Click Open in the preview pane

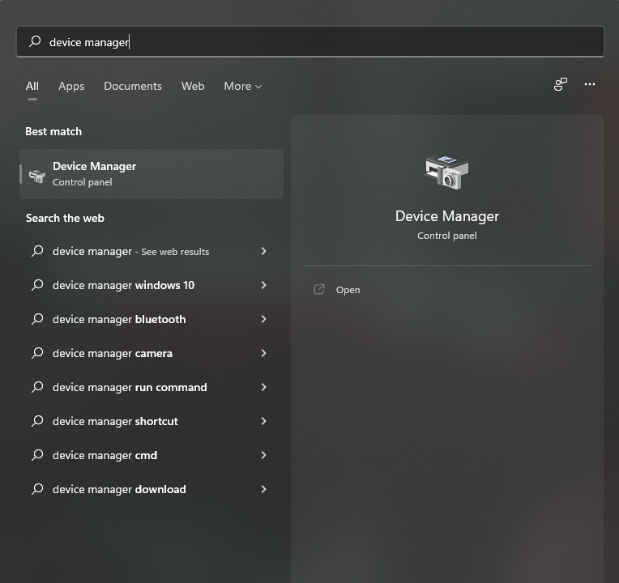coord(348,290)
